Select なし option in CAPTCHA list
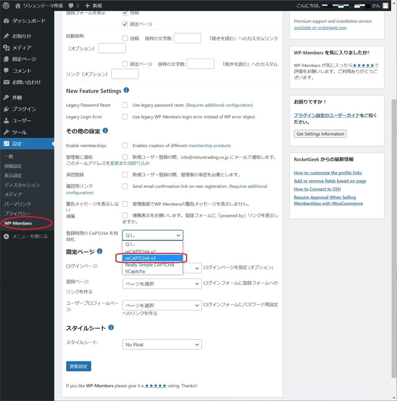The height and width of the screenshot is (401, 397). point(153,244)
